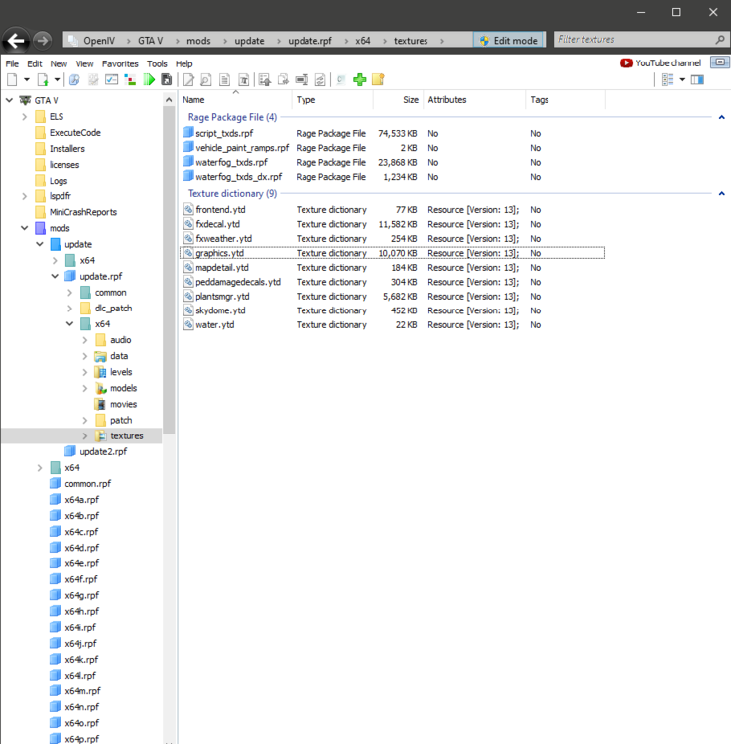Select the movies folder in tree
731x744 pixels.
point(123,404)
